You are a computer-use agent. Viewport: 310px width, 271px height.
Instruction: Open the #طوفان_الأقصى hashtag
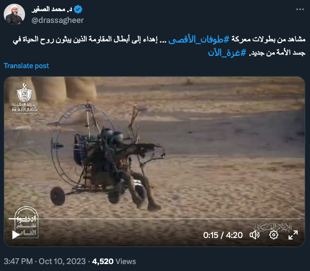[199, 39]
